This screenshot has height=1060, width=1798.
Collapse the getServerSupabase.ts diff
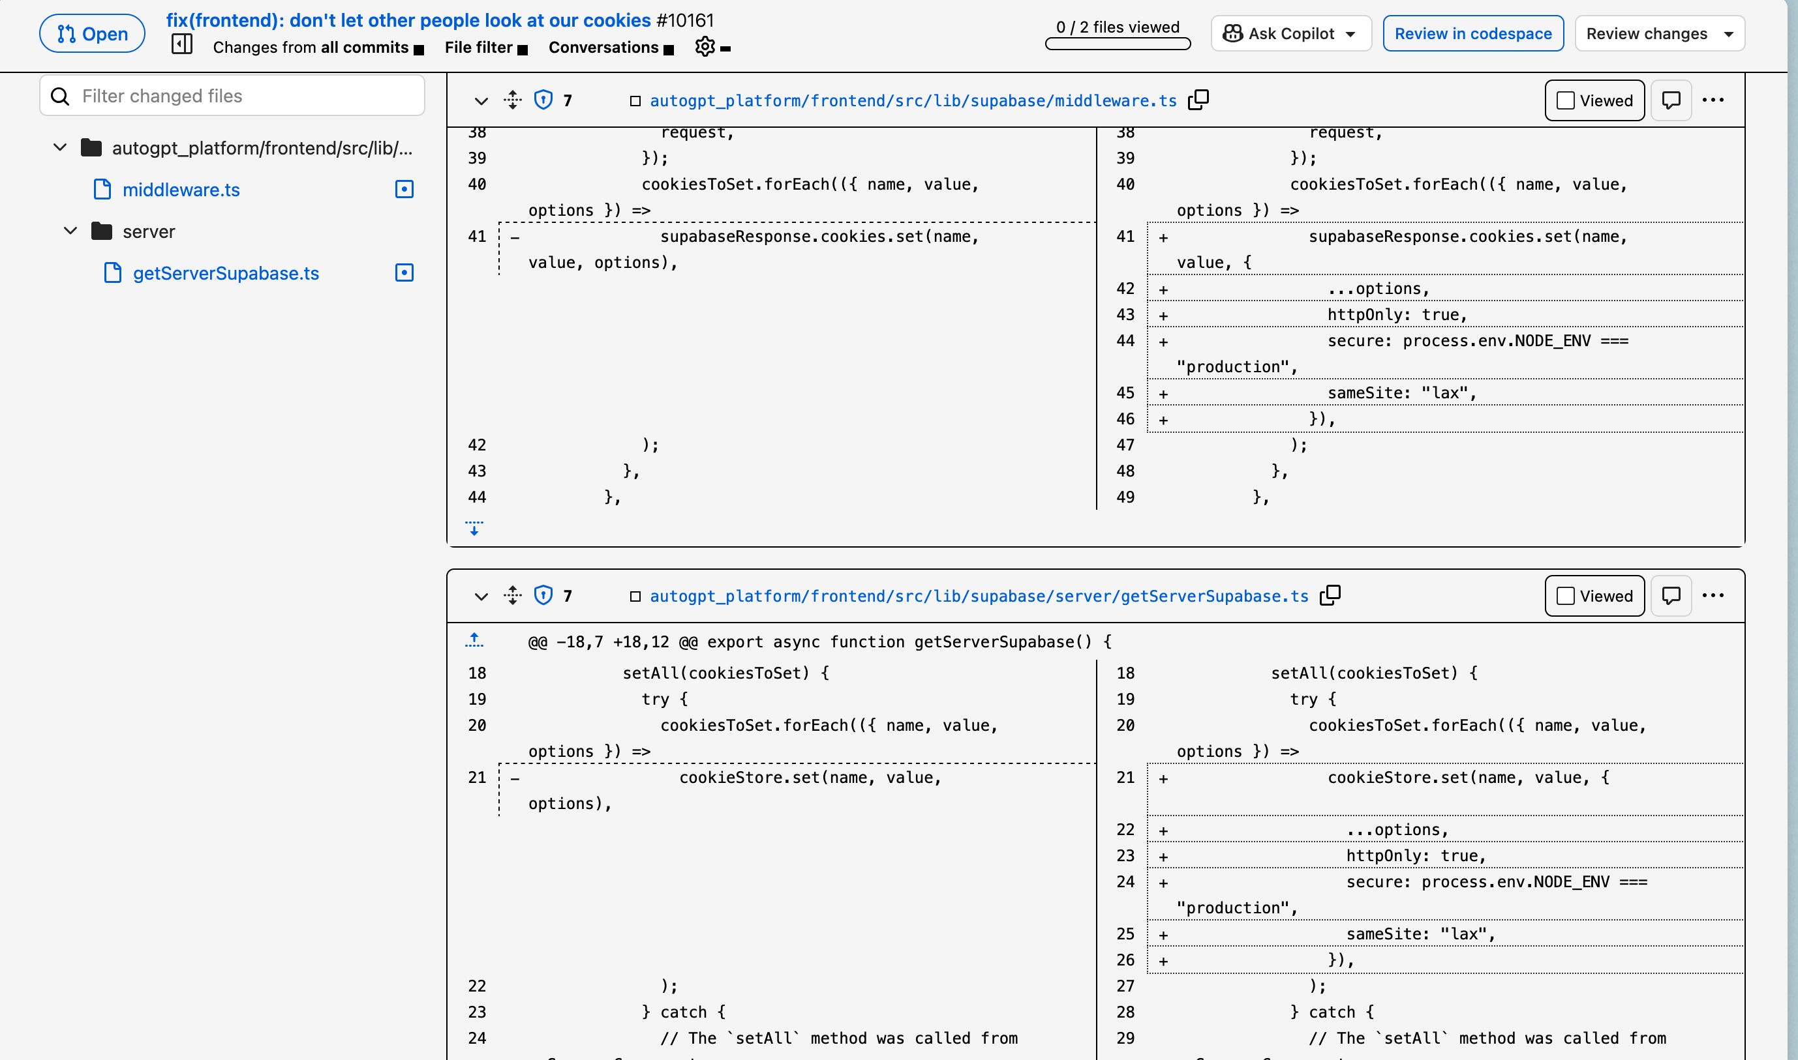pyautogui.click(x=481, y=596)
